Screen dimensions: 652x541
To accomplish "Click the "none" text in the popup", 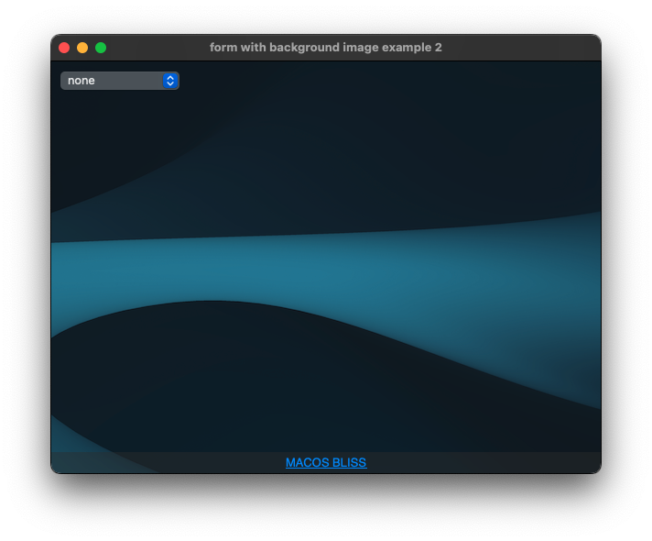I will [81, 81].
